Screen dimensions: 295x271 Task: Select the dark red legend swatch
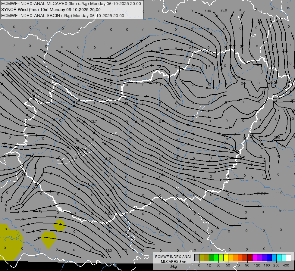(x=250, y=257)
